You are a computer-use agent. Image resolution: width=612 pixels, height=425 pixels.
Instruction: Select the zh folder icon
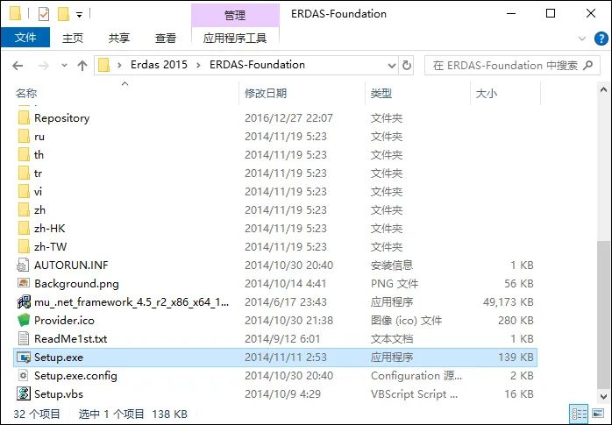(24, 209)
